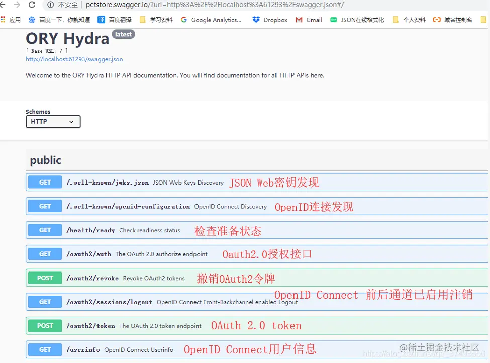
Task: Click the GET badge for /health/ready
Action: (45, 230)
